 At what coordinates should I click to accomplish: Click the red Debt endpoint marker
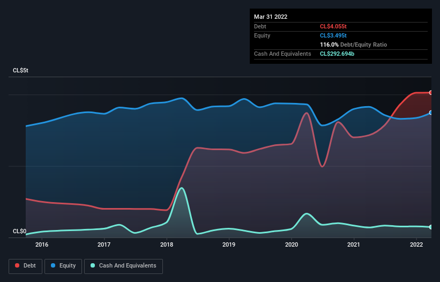pyautogui.click(x=431, y=93)
